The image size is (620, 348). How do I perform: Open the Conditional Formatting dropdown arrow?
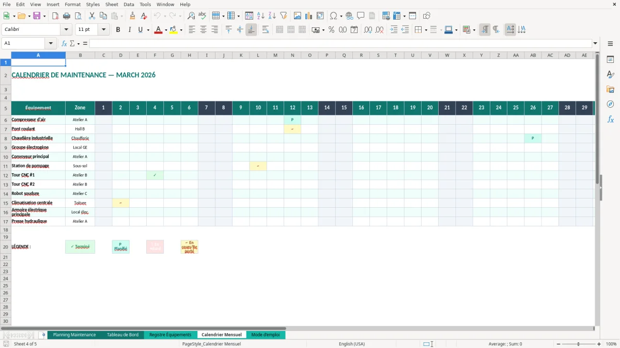point(474,30)
